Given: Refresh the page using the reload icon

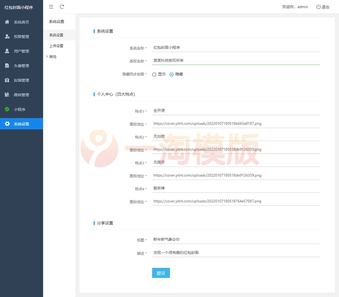Looking at the screenshot, I should point(62,6).
